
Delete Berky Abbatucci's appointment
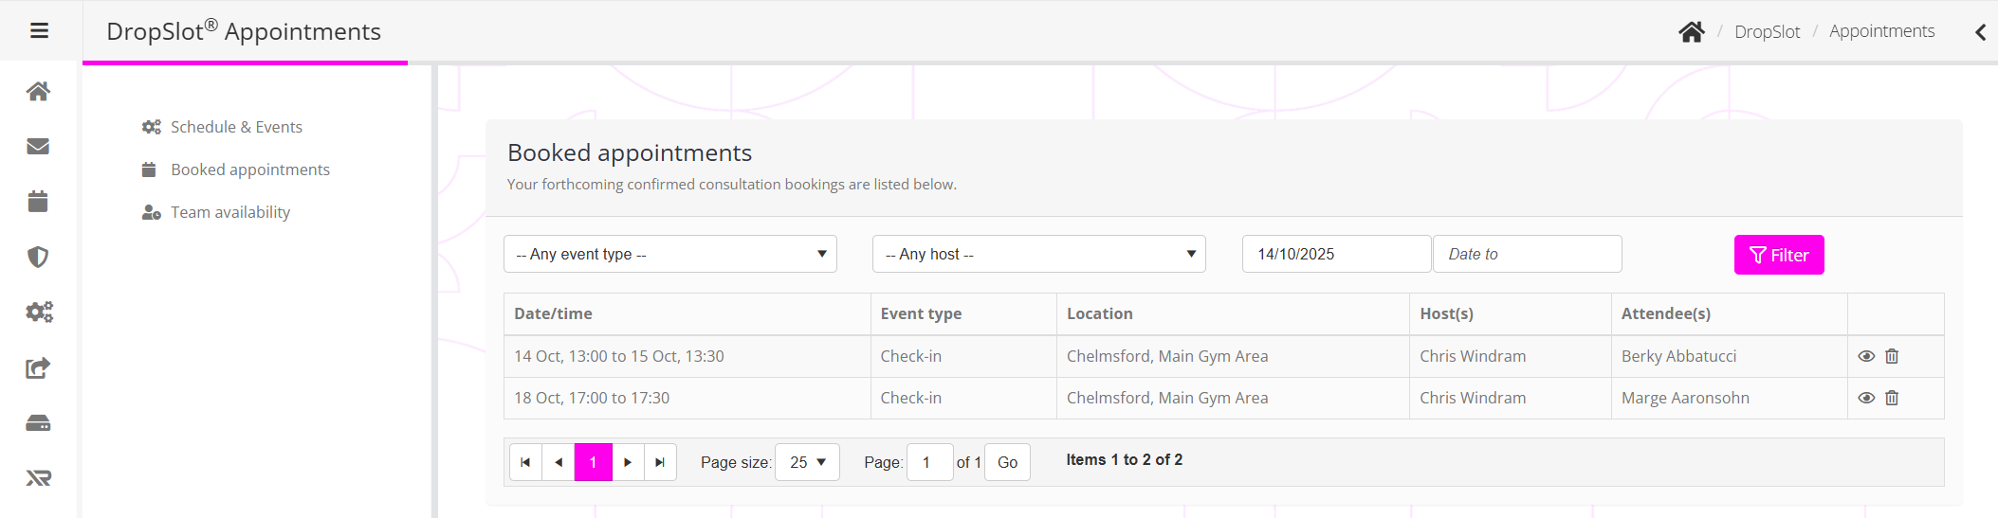pyautogui.click(x=1892, y=356)
